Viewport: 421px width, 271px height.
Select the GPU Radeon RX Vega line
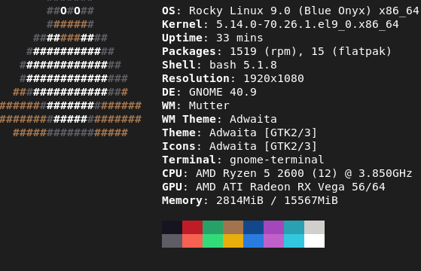[273, 187]
